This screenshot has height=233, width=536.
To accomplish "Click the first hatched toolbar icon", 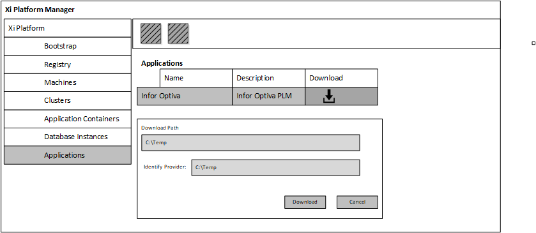I will pos(151,33).
